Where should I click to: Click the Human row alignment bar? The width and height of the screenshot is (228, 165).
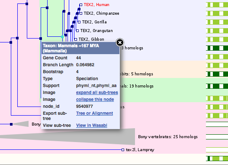(217, 5)
